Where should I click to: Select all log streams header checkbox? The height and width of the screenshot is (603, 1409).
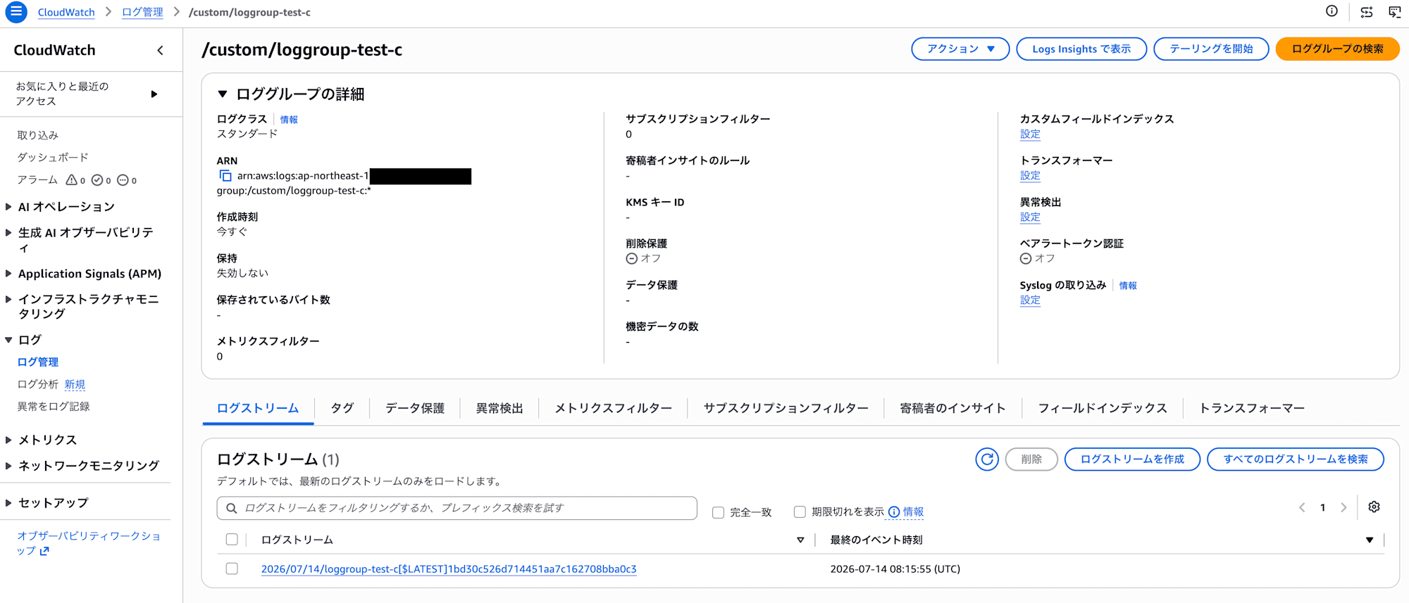[232, 540]
